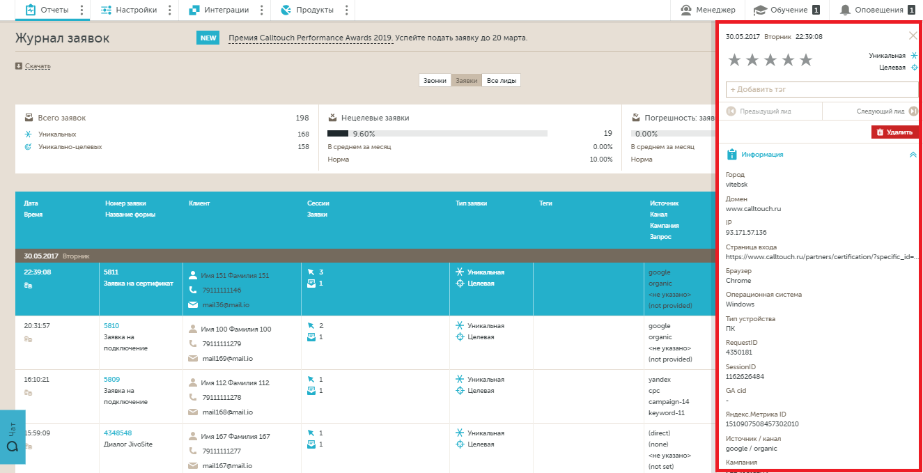Switch the lead filter to Все лиды
This screenshot has width=923, height=473.
[501, 81]
